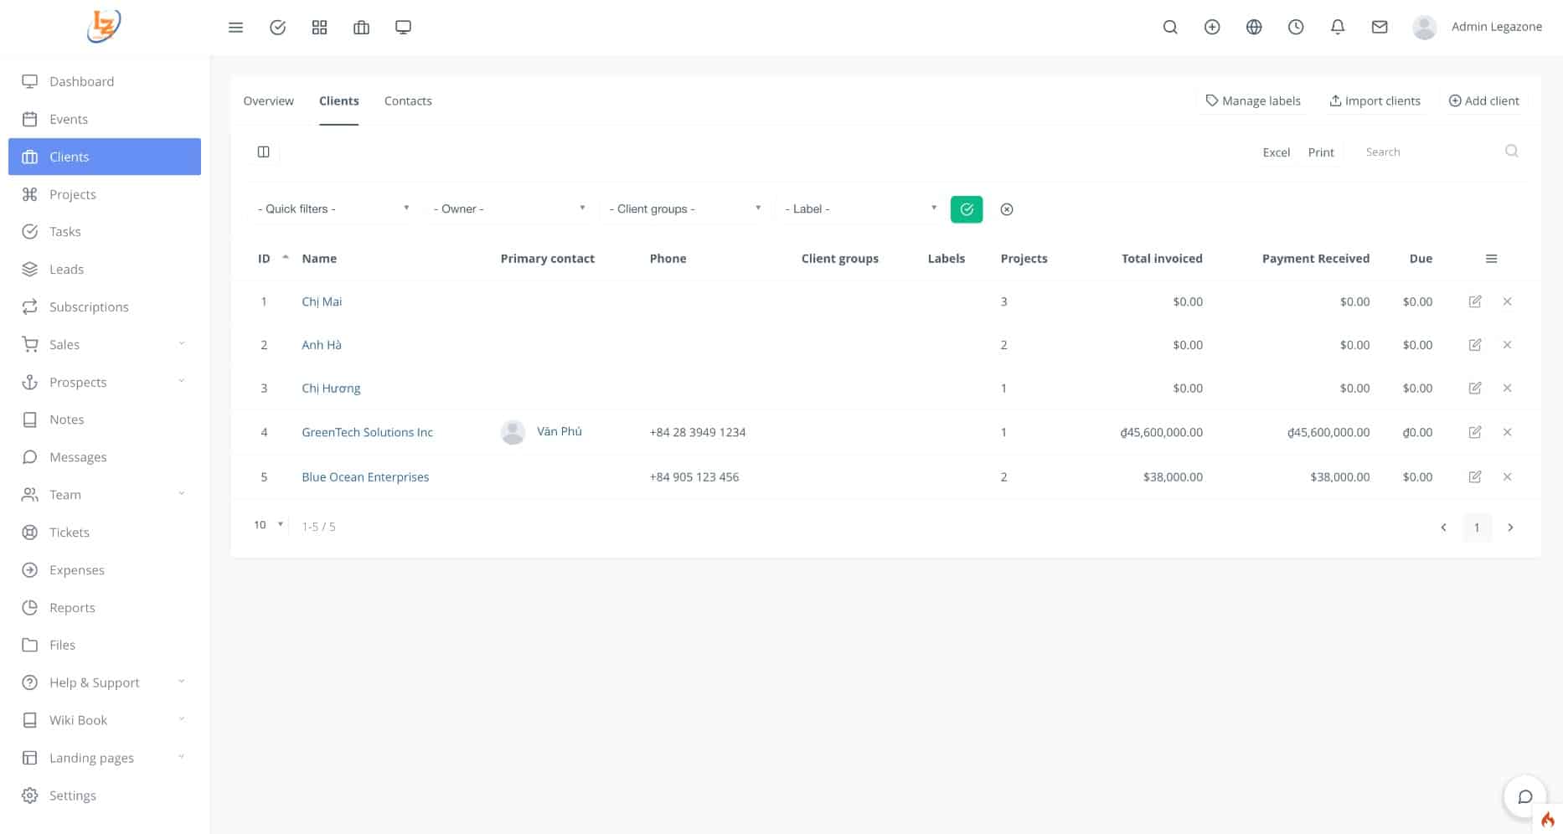The image size is (1563, 834).
Task: Open Settings in sidebar
Action: point(105,796)
